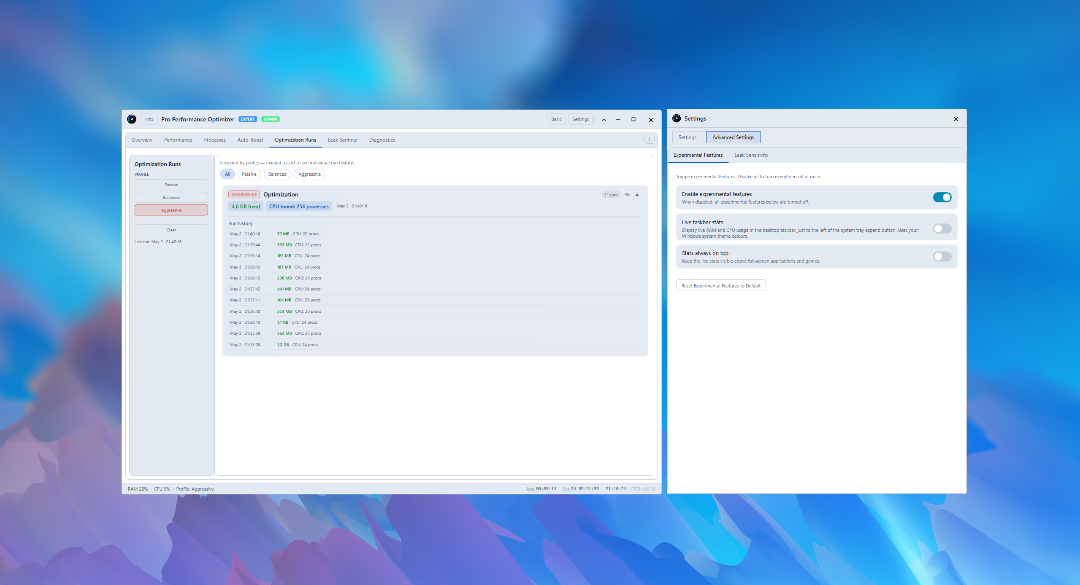The height and width of the screenshot is (585, 1080).
Task: Close the Settings window
Action: [956, 119]
